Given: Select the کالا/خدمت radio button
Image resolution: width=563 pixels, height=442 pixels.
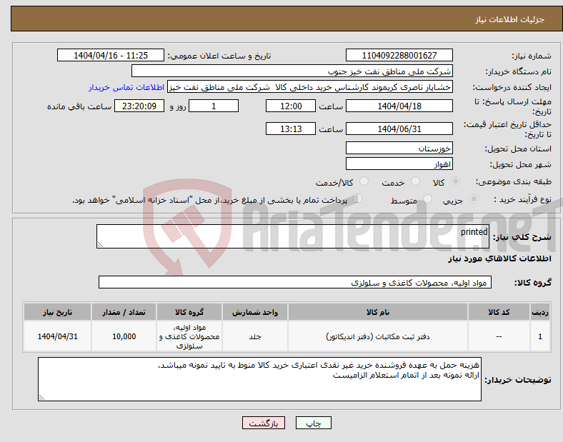Looking at the screenshot, I should pyautogui.click(x=364, y=181).
